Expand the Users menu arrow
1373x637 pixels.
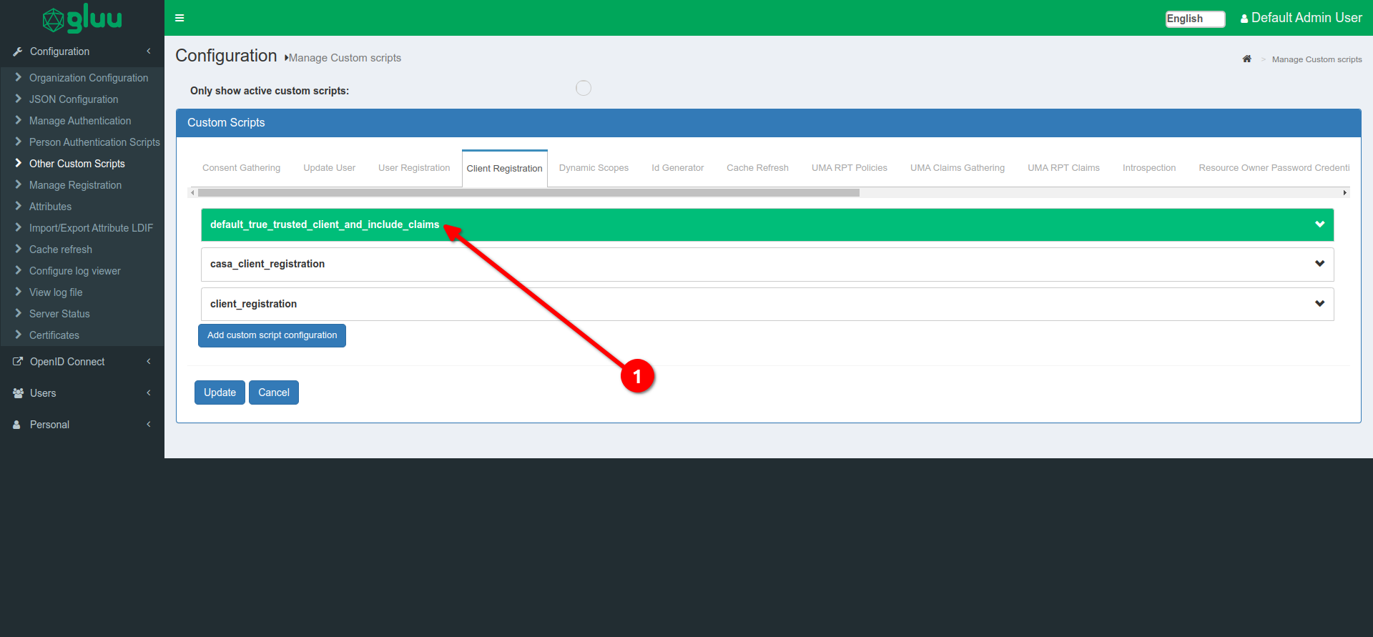click(x=149, y=393)
